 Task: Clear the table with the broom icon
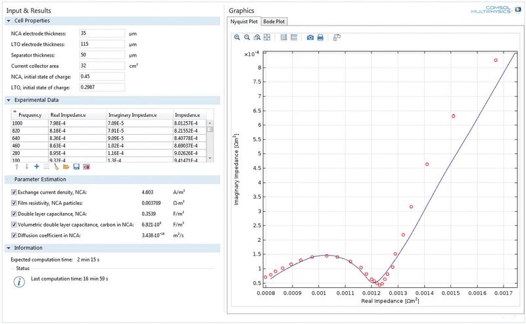(57, 167)
